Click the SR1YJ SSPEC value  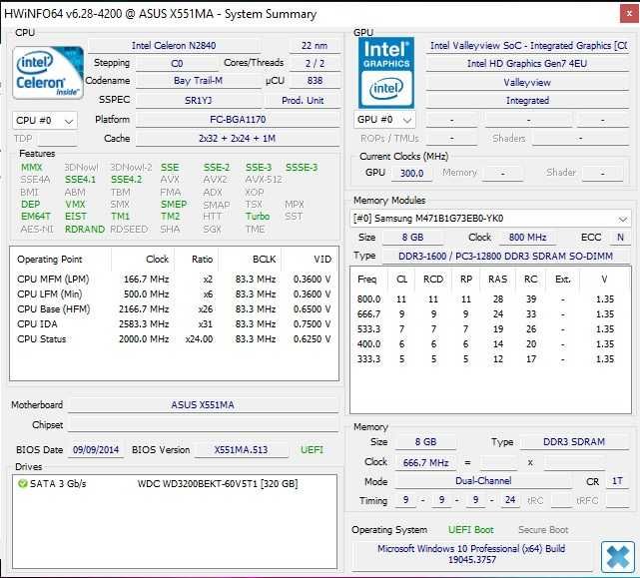(x=199, y=100)
